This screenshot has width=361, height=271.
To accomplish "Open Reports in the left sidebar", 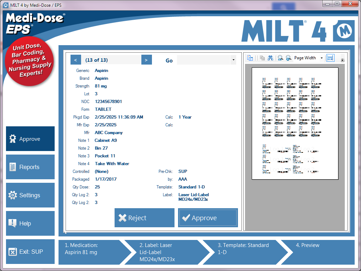I will click(x=30, y=167).
